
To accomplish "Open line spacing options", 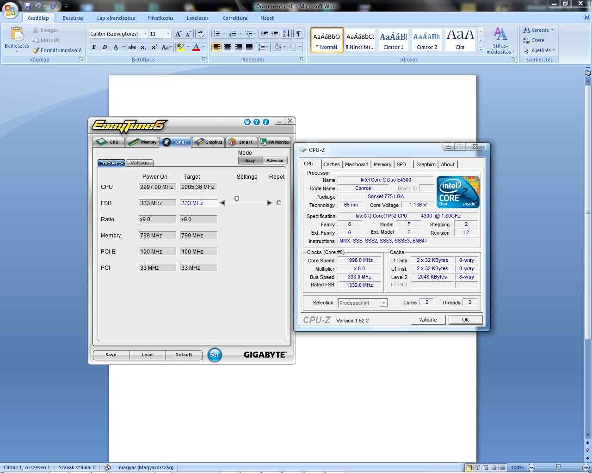I will 263,47.
